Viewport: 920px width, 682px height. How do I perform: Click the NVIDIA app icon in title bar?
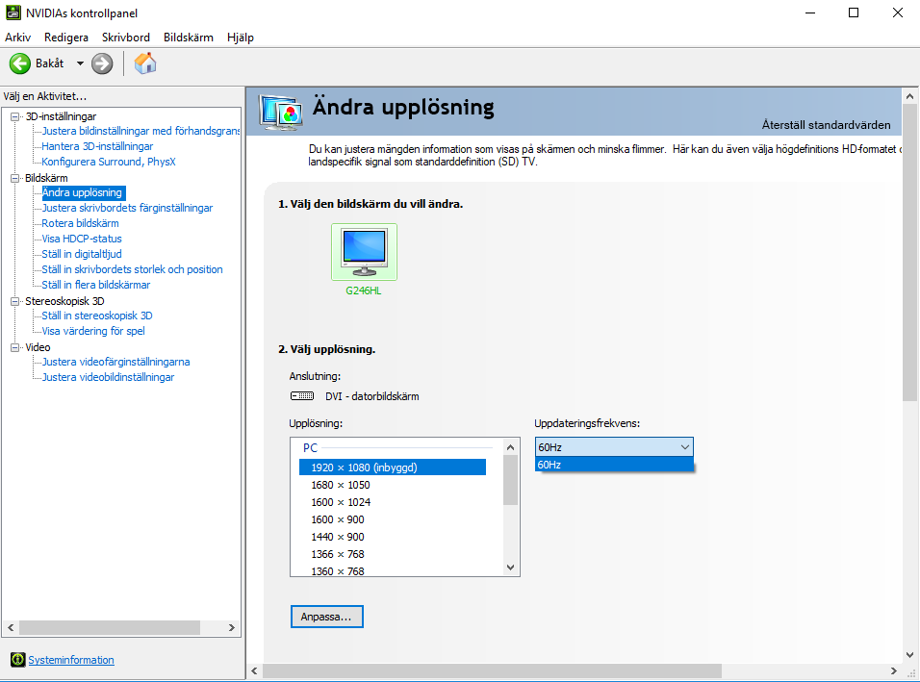pos(13,13)
